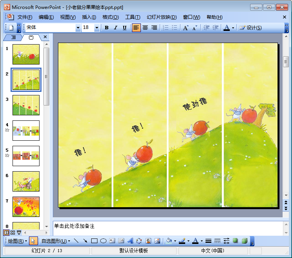Open the font size dropdown showing 18
The image size is (292, 258).
[x=97, y=28]
